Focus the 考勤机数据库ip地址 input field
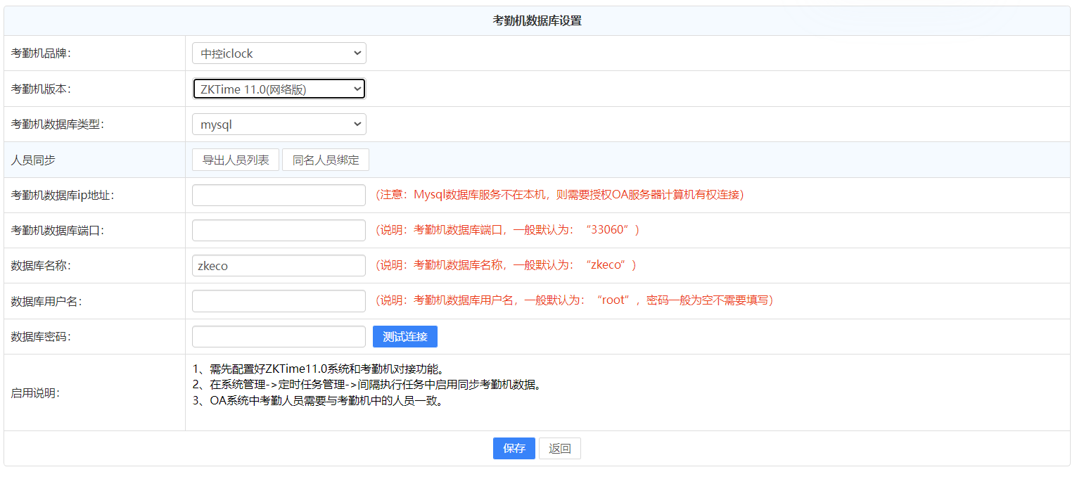This screenshot has height=479, width=1077. pos(279,195)
